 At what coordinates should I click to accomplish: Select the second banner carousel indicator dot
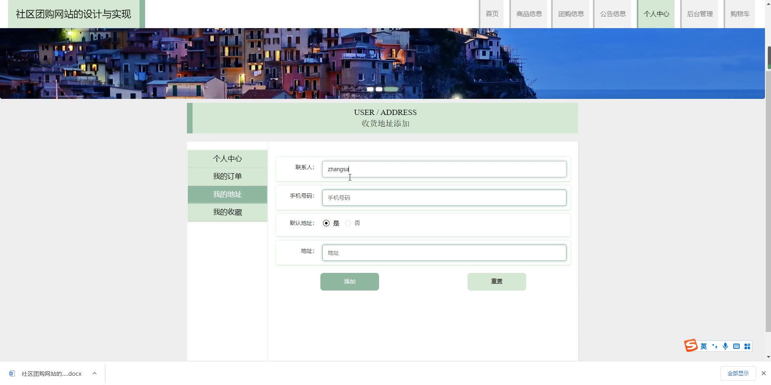379,89
